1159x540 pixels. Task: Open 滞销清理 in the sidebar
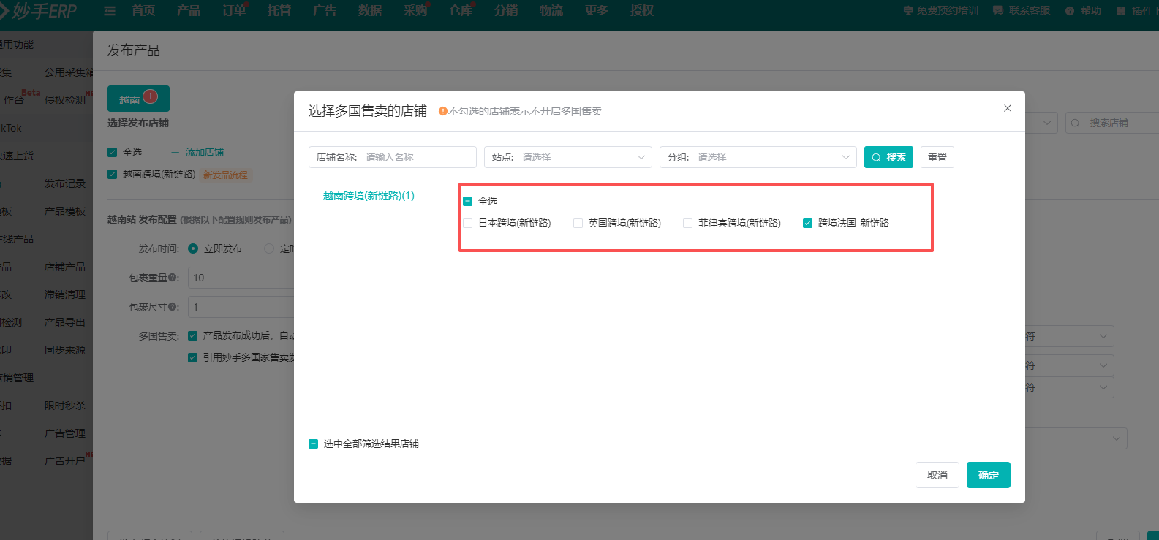(65, 294)
